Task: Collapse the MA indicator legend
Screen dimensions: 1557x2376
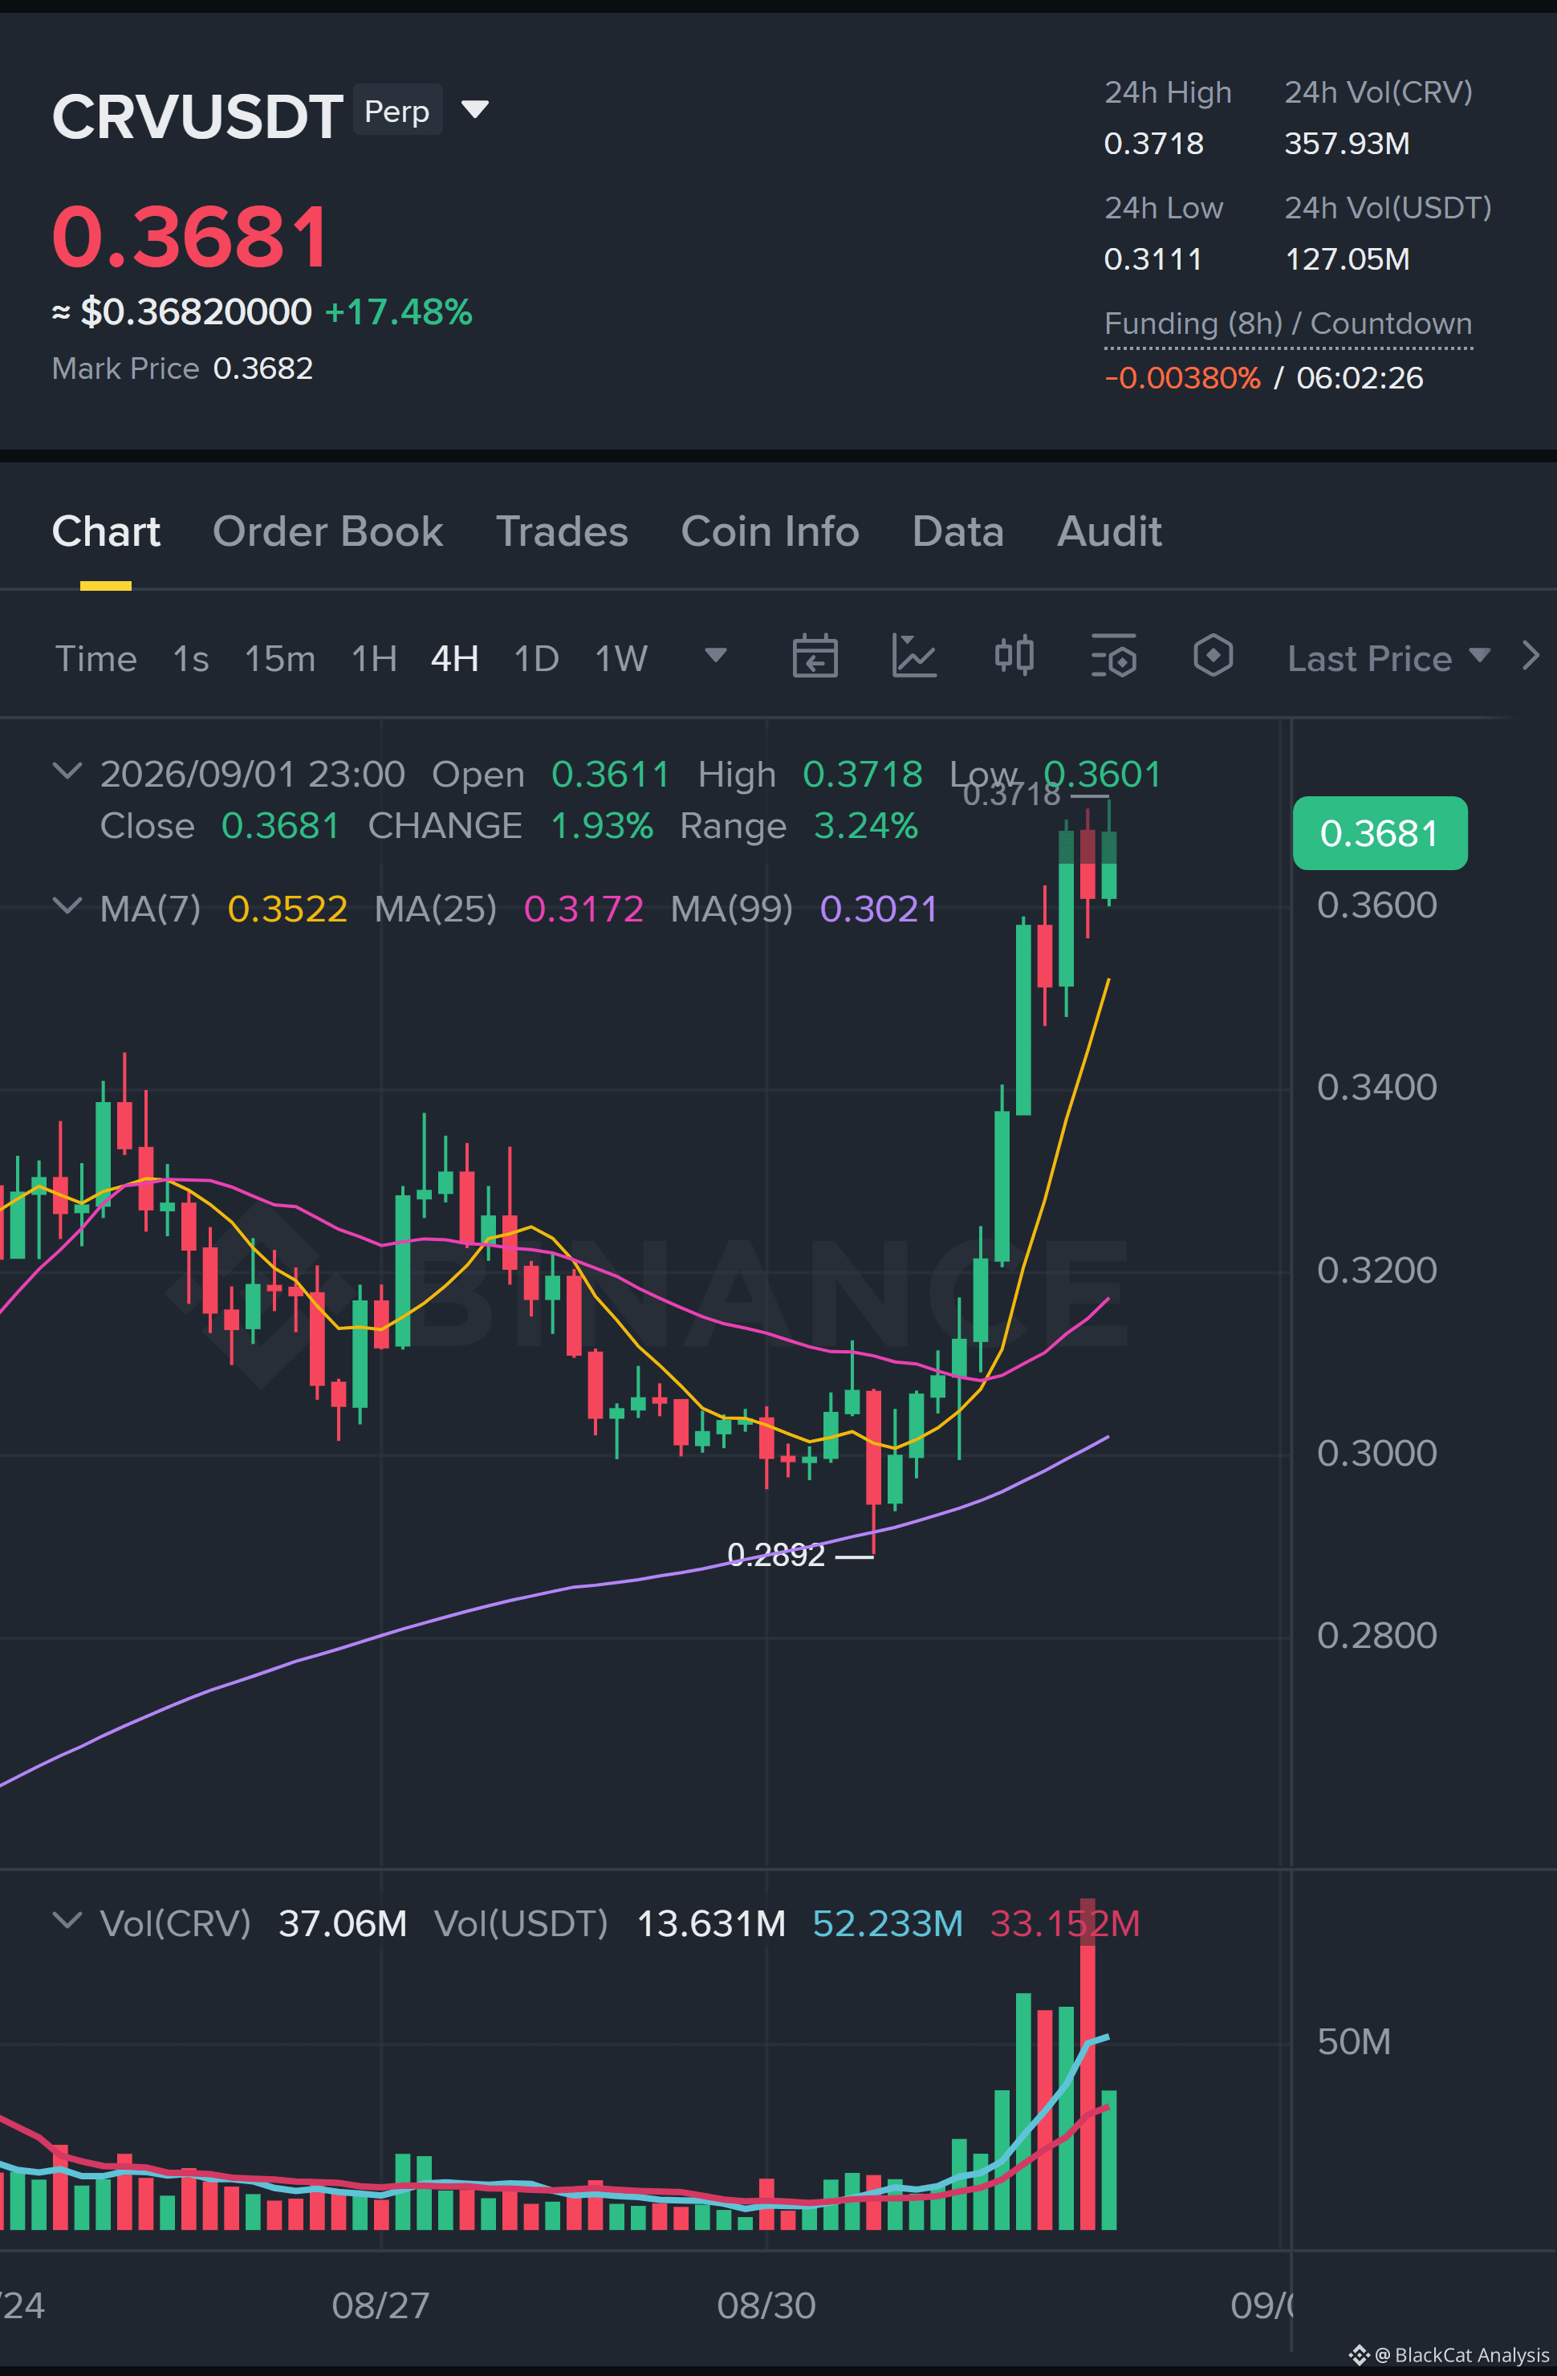Action: click(67, 905)
